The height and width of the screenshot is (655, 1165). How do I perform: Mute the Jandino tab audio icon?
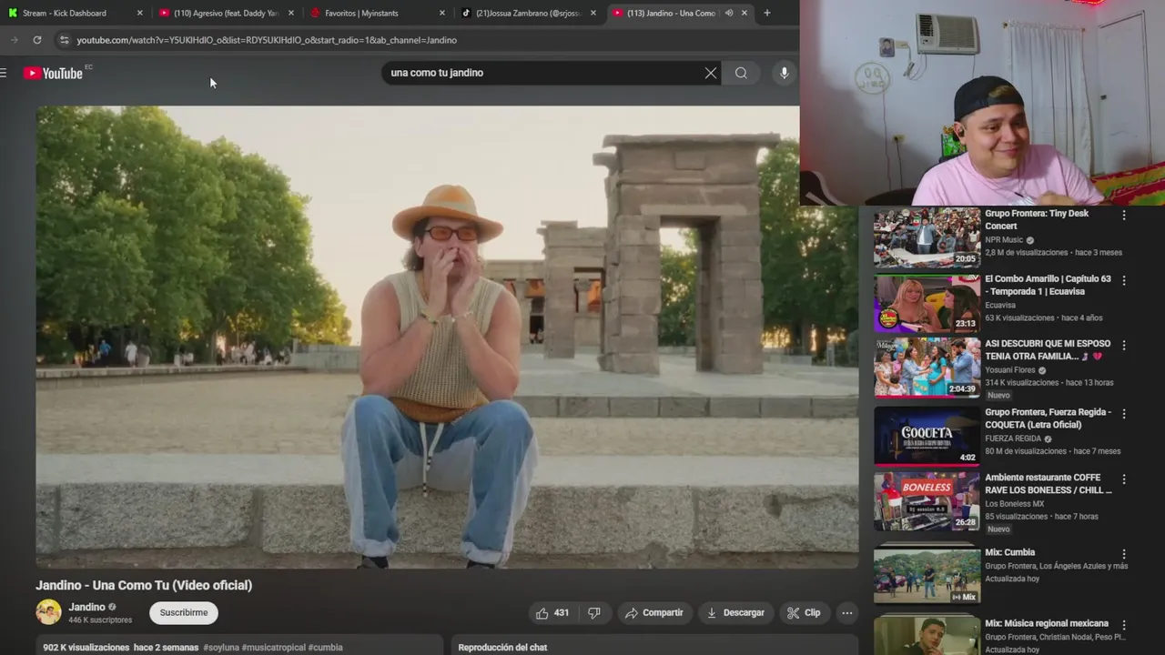coord(729,13)
